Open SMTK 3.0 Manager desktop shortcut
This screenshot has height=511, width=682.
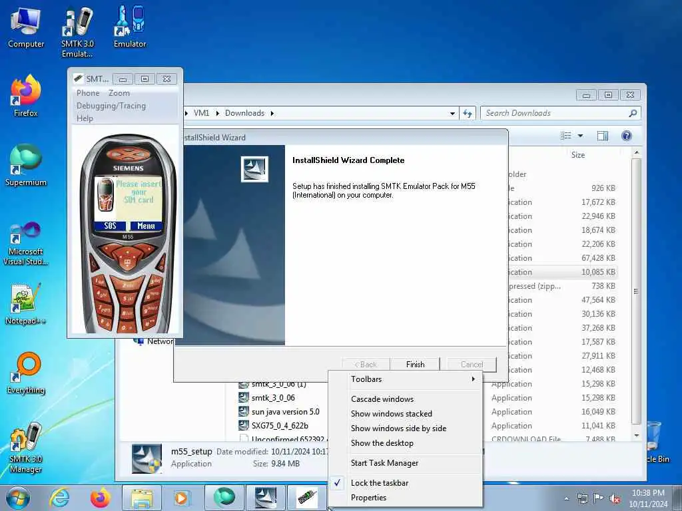26,448
